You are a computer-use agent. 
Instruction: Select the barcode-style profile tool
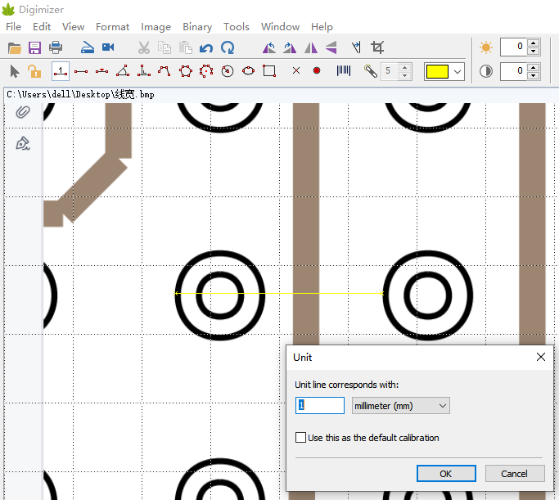[344, 70]
